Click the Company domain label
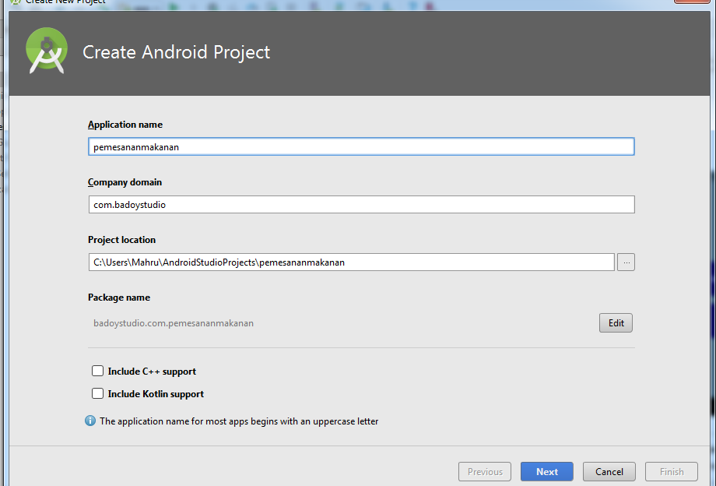Image resolution: width=716 pixels, height=486 pixels. pos(125,182)
